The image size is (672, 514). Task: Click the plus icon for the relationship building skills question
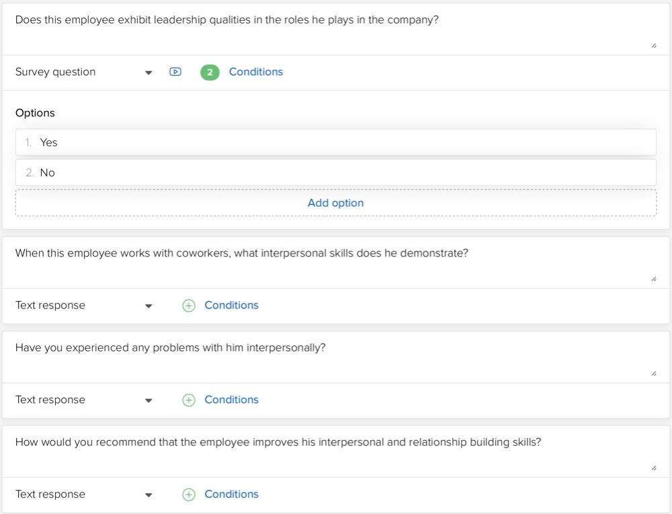pos(189,495)
